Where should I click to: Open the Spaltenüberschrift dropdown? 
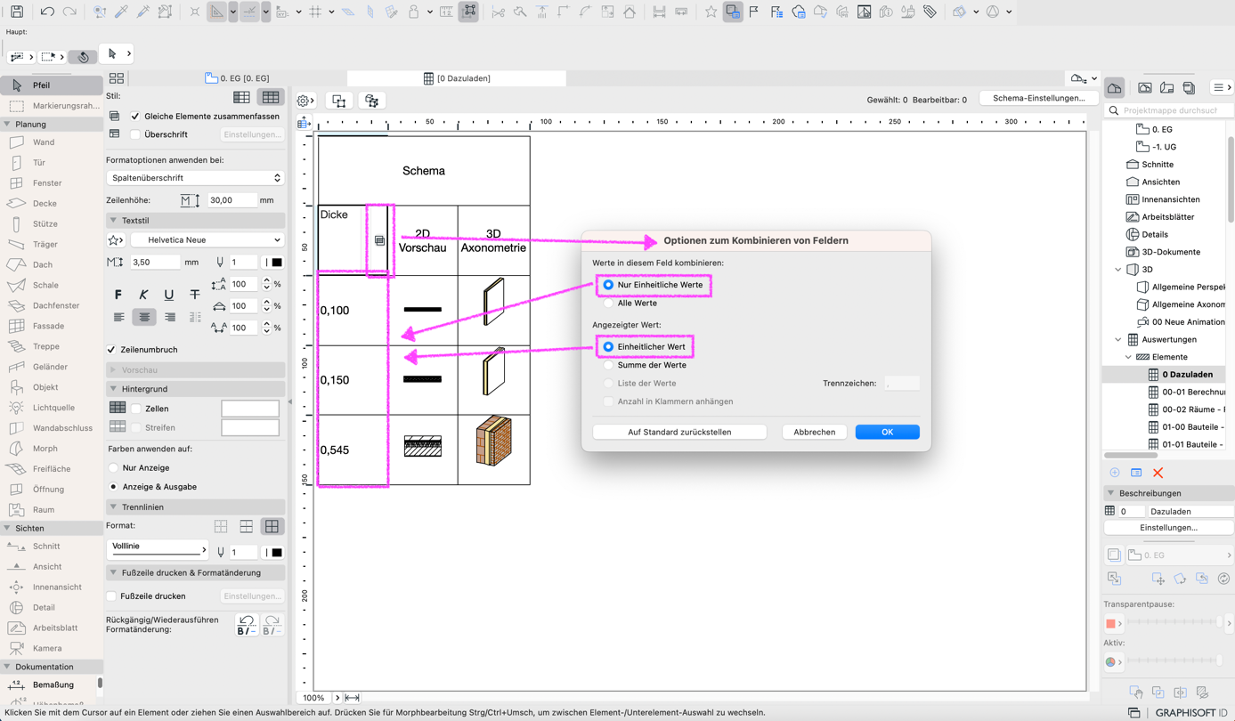pos(194,178)
